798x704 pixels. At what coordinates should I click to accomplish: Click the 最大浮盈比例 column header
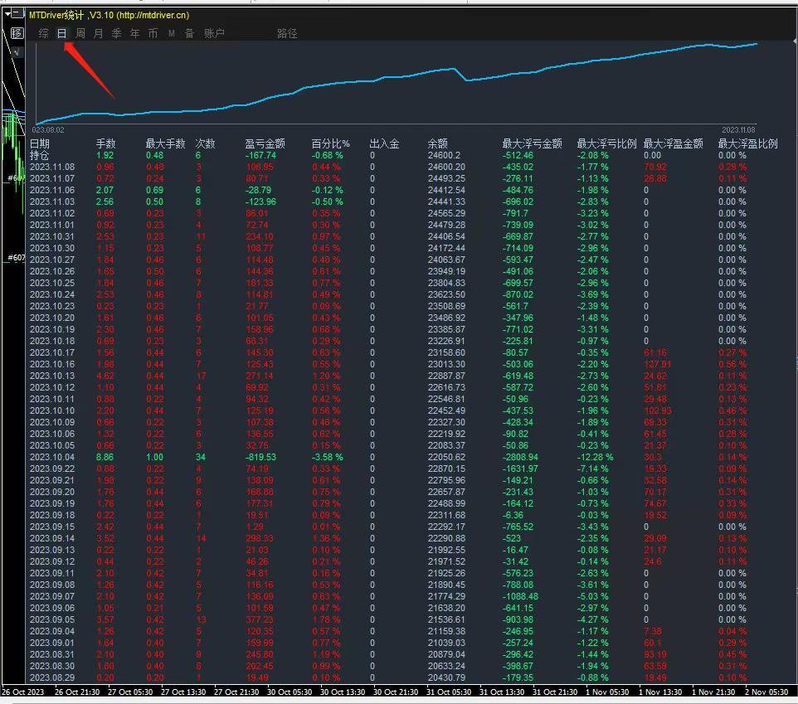pyautogui.click(x=747, y=143)
